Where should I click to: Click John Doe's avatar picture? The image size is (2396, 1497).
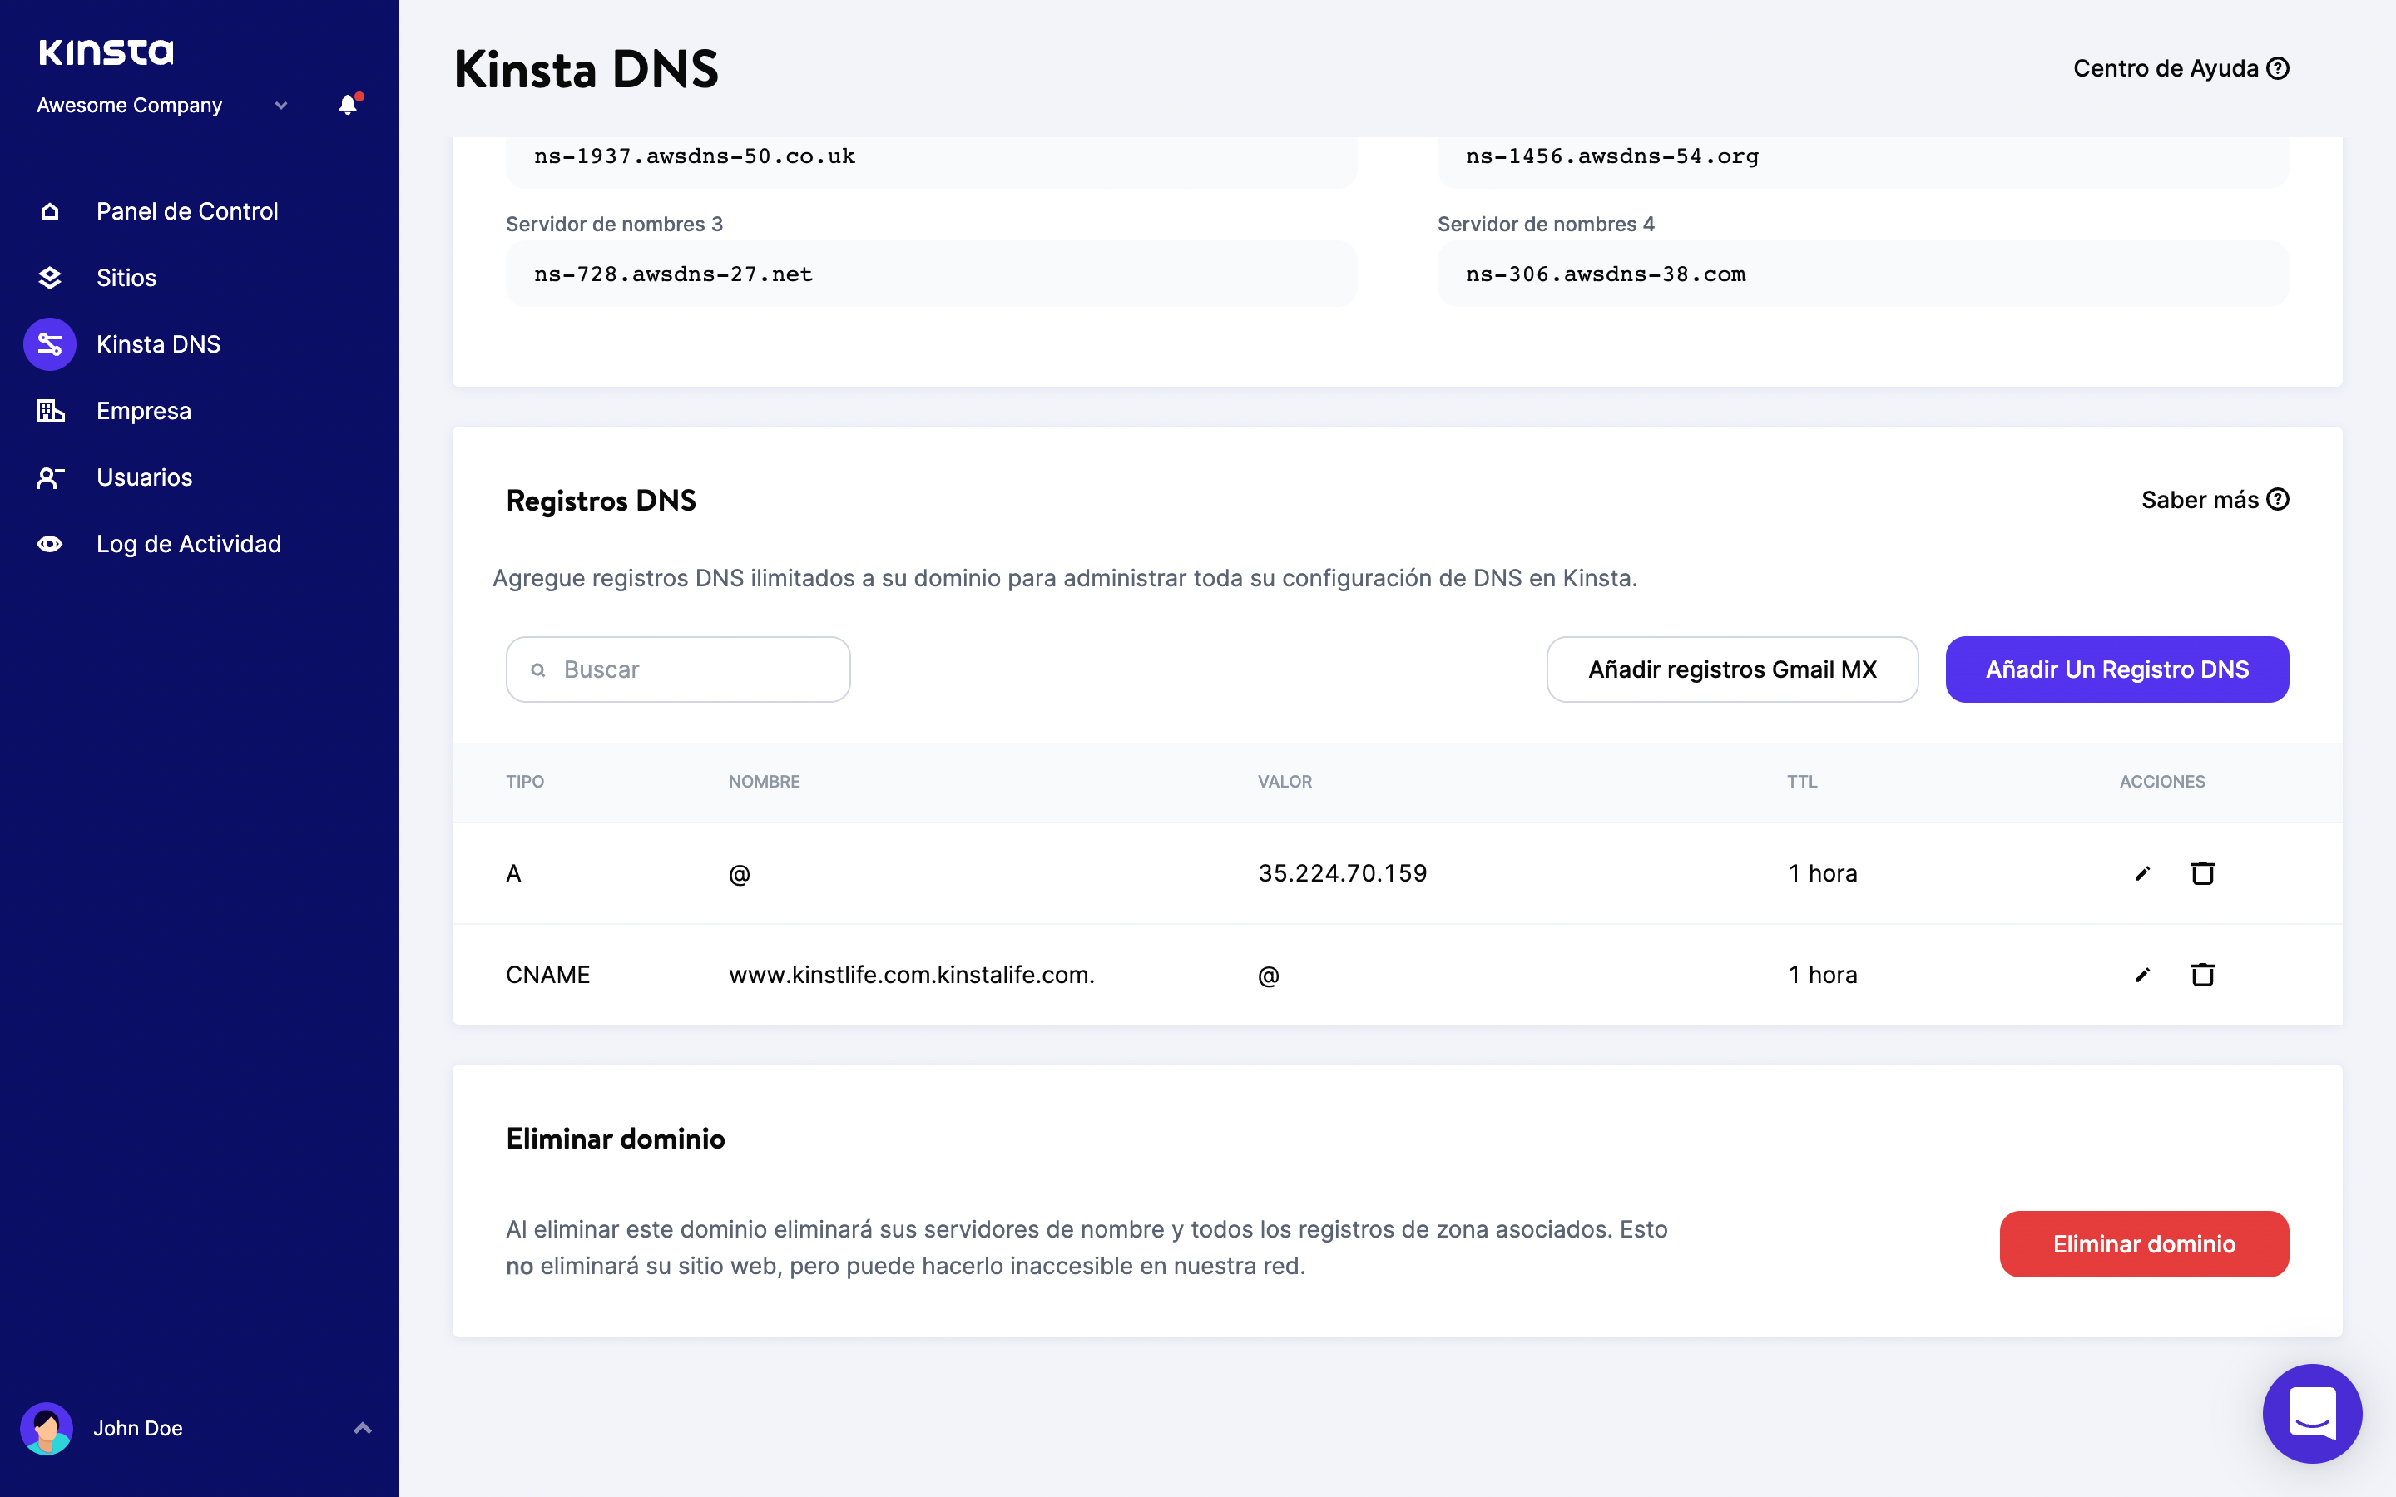[x=47, y=1428]
